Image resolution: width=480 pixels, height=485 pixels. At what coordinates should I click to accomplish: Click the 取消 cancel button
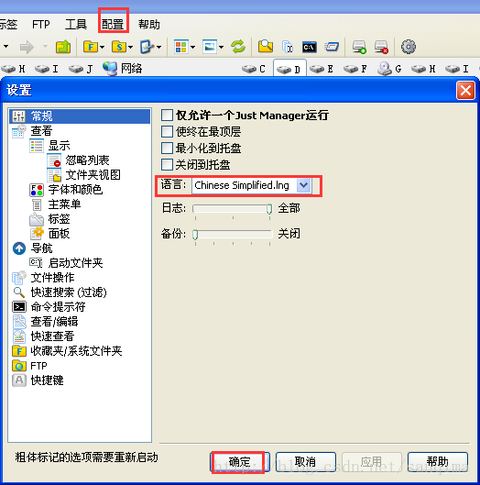305,462
